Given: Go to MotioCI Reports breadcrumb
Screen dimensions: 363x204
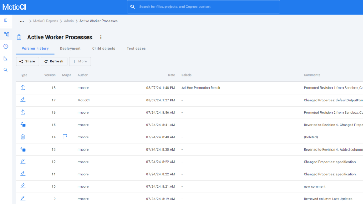Looking at the screenshot, I should 46,21.
